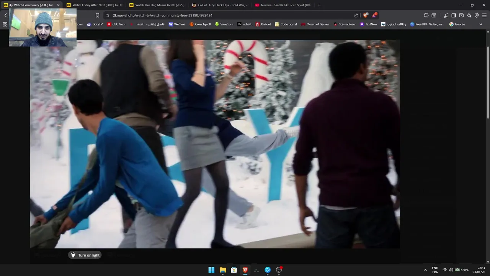Share this page with the share icon
Image resolution: width=490 pixels, height=276 pixels.
point(356,15)
